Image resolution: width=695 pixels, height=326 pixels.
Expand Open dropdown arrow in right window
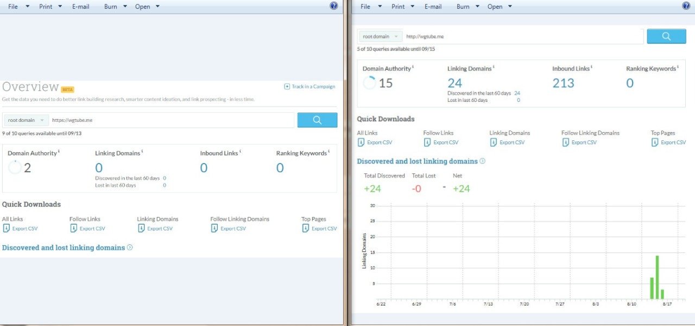click(x=510, y=6)
